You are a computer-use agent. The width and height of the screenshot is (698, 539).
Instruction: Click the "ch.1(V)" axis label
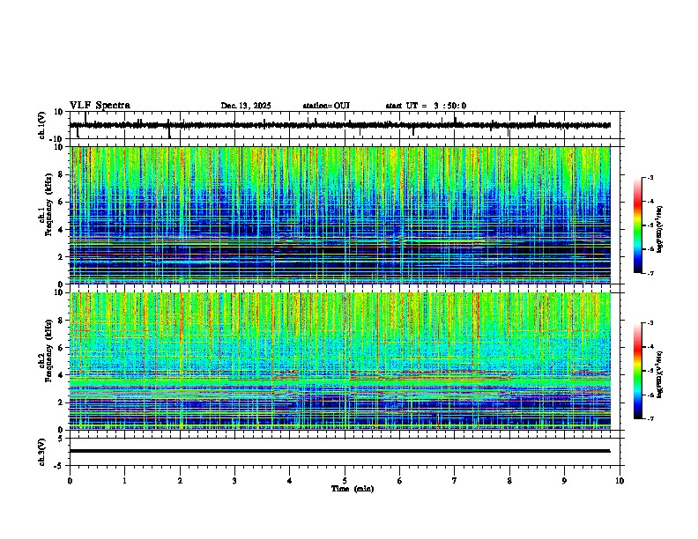42,125
